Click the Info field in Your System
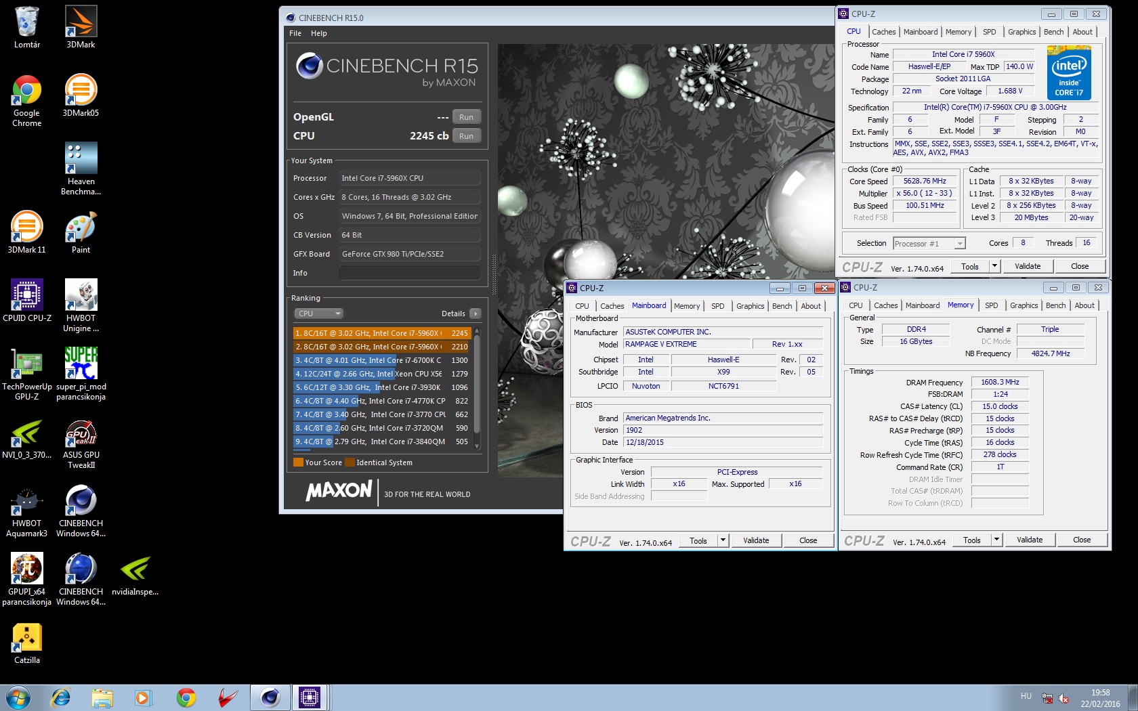Image resolution: width=1138 pixels, height=711 pixels. (x=410, y=273)
